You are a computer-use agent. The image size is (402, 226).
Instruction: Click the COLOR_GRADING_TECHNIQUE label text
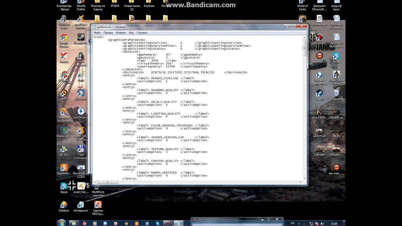click(x=172, y=125)
